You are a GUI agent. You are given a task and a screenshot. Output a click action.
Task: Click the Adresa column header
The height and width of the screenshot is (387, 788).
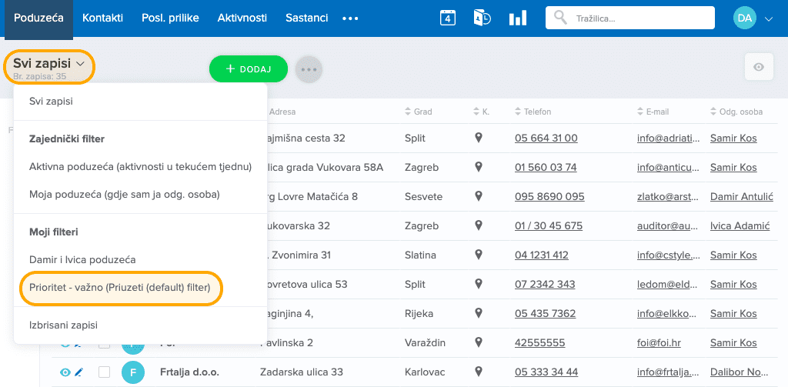[282, 112]
